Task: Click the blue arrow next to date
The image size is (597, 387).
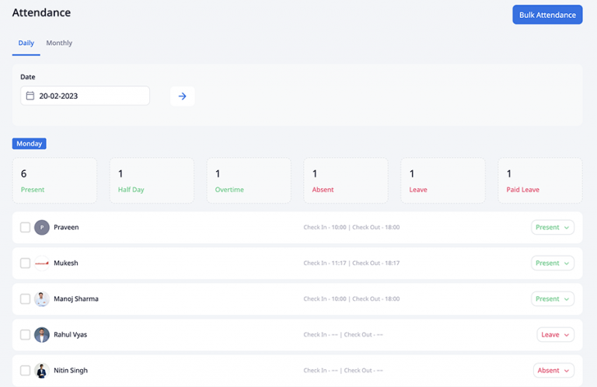Action: pos(183,96)
